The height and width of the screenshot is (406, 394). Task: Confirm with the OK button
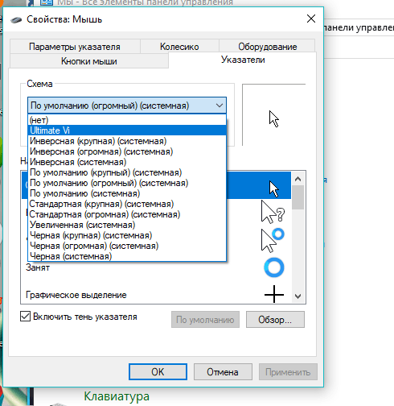[158, 372]
